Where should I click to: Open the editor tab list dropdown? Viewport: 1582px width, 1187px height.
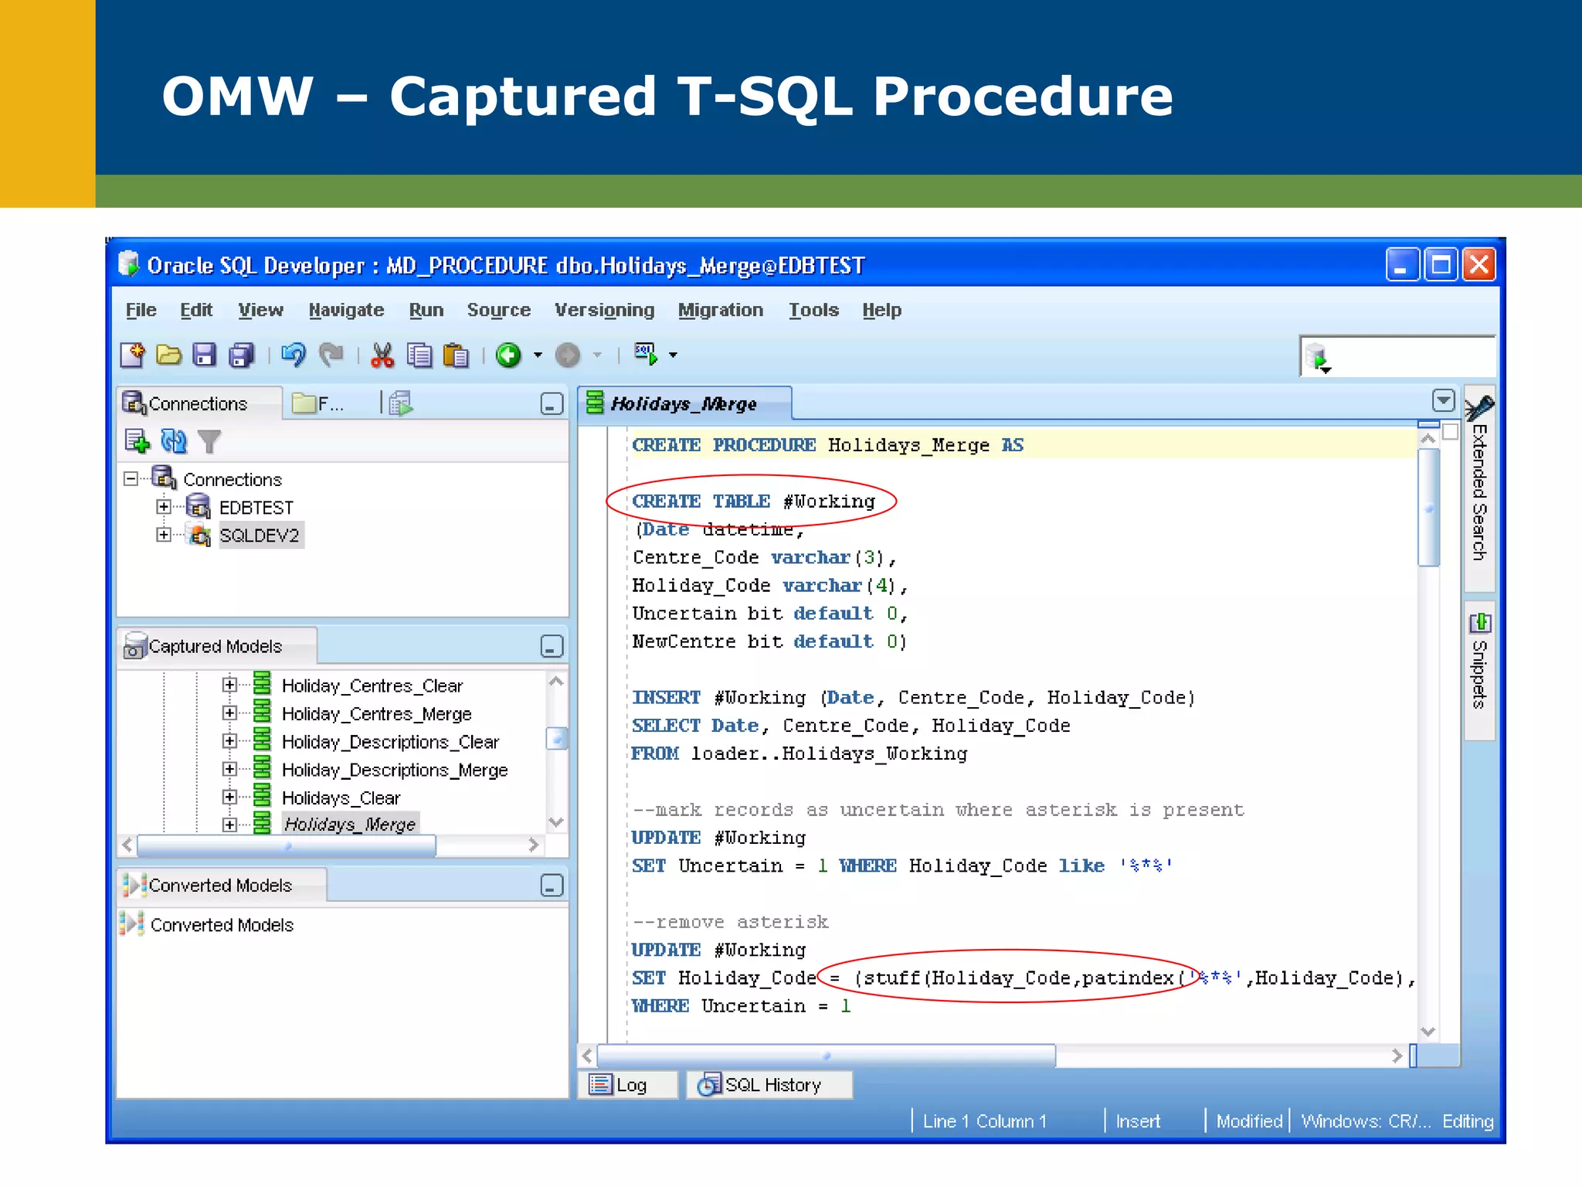(1443, 400)
